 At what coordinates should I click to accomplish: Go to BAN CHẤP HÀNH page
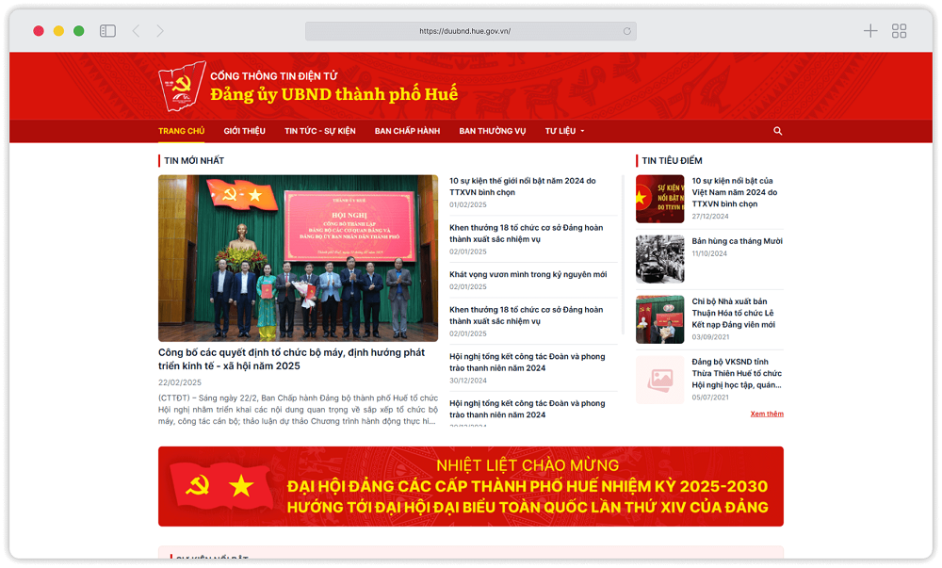click(x=407, y=131)
